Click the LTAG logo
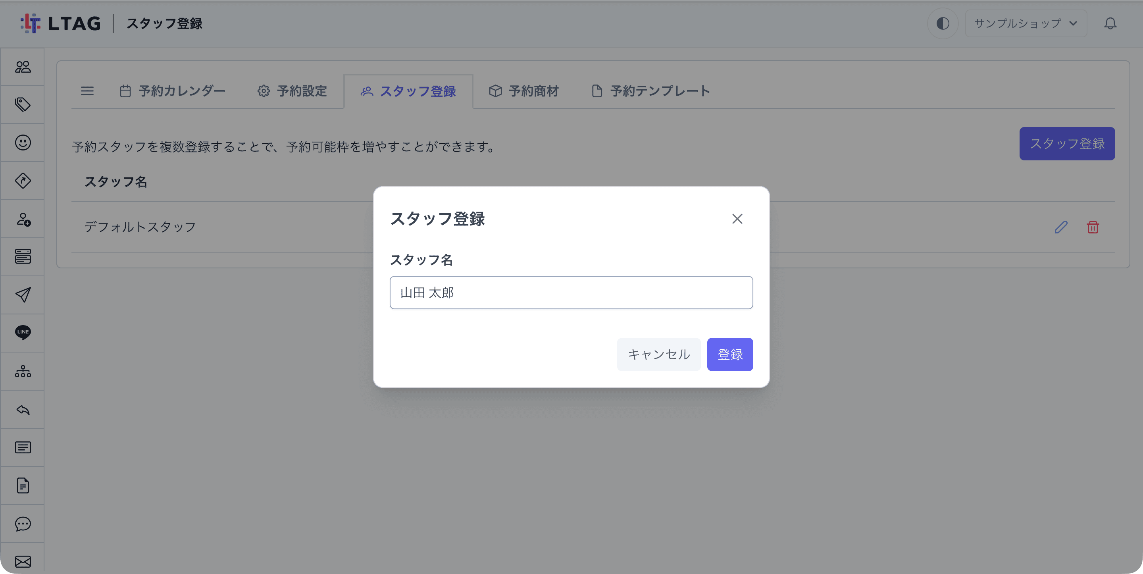 60,23
